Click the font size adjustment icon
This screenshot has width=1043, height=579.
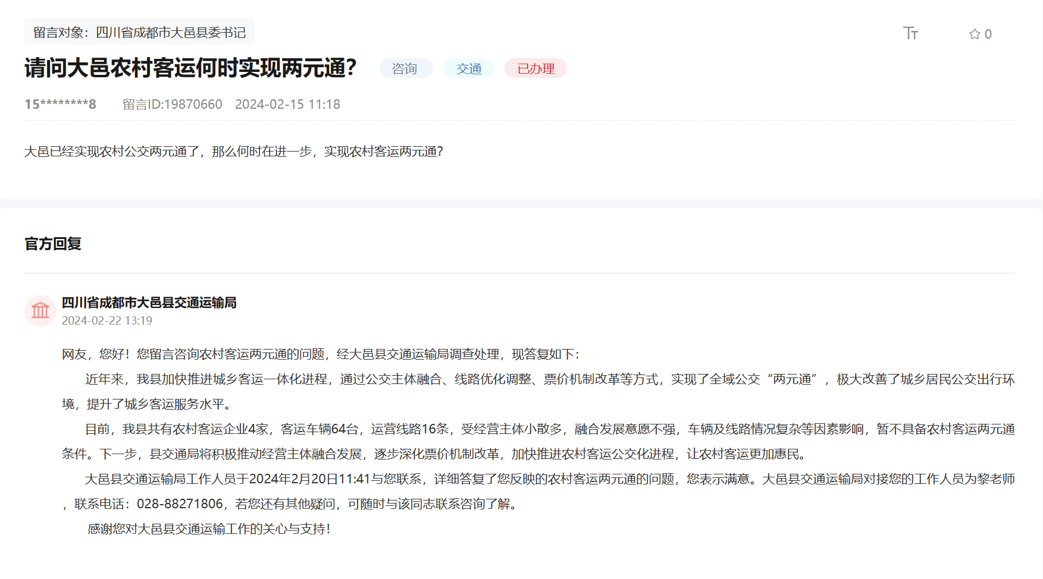point(910,34)
